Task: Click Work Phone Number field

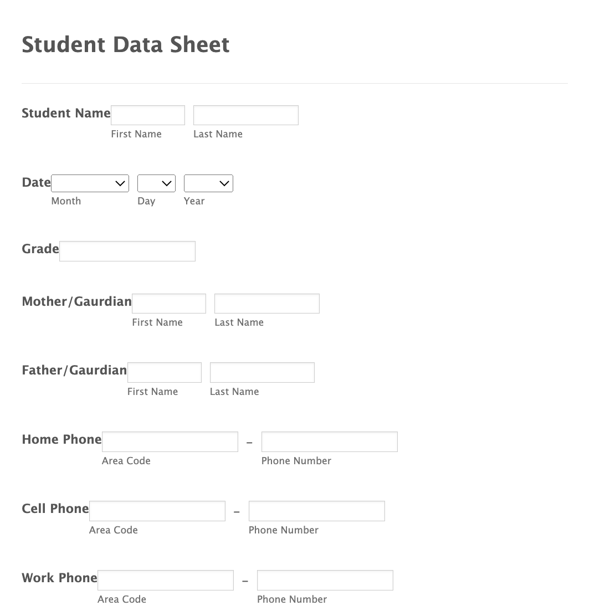Action: 325,580
